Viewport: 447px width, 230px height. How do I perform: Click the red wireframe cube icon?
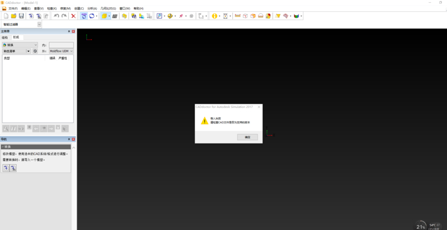[245, 16]
